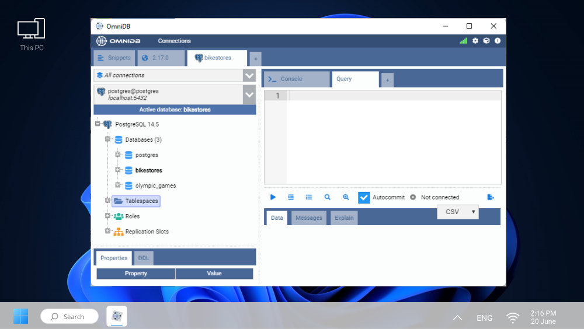Click OmniDB app icon in taskbar
This screenshot has height=329, width=584.
coord(117,316)
